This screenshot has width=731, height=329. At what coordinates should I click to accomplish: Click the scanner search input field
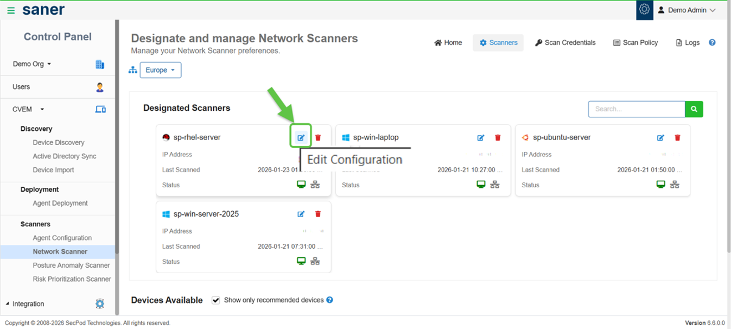point(637,109)
